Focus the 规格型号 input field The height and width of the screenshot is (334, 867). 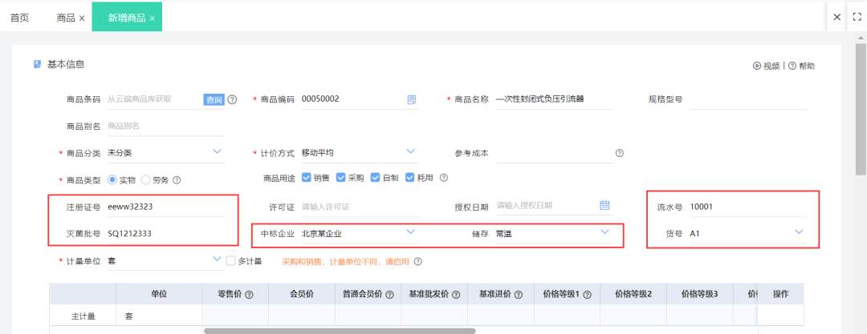pos(748,99)
